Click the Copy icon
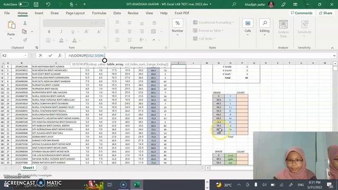The height and width of the screenshot is (190, 338). [x=24, y=32]
